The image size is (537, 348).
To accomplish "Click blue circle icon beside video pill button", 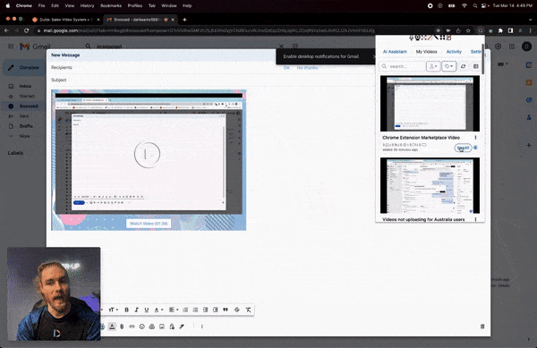I will pyautogui.click(x=475, y=148).
